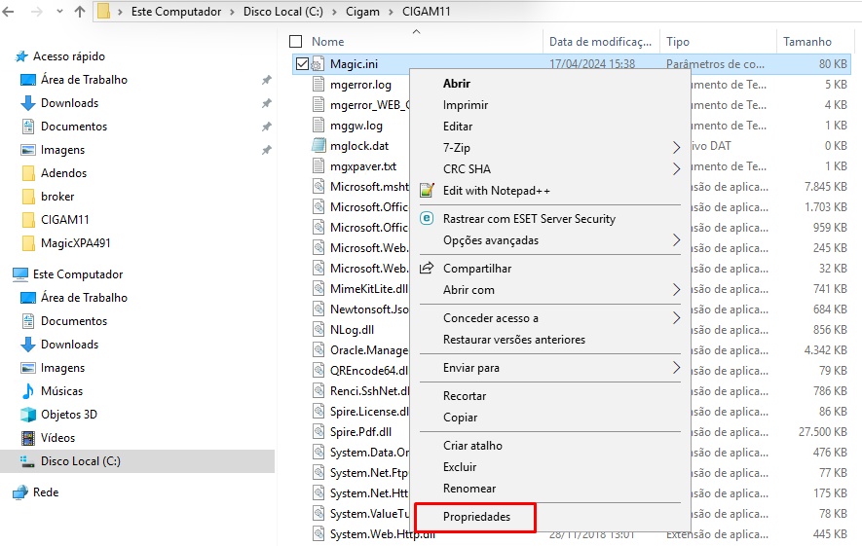Uncheck the Magic.ini file checkbox
The height and width of the screenshot is (546, 862).
[x=302, y=64]
